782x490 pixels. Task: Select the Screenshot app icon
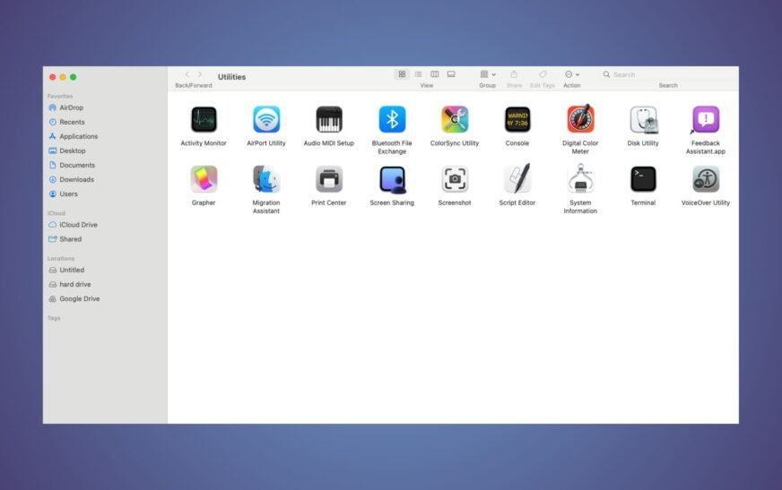(455, 179)
